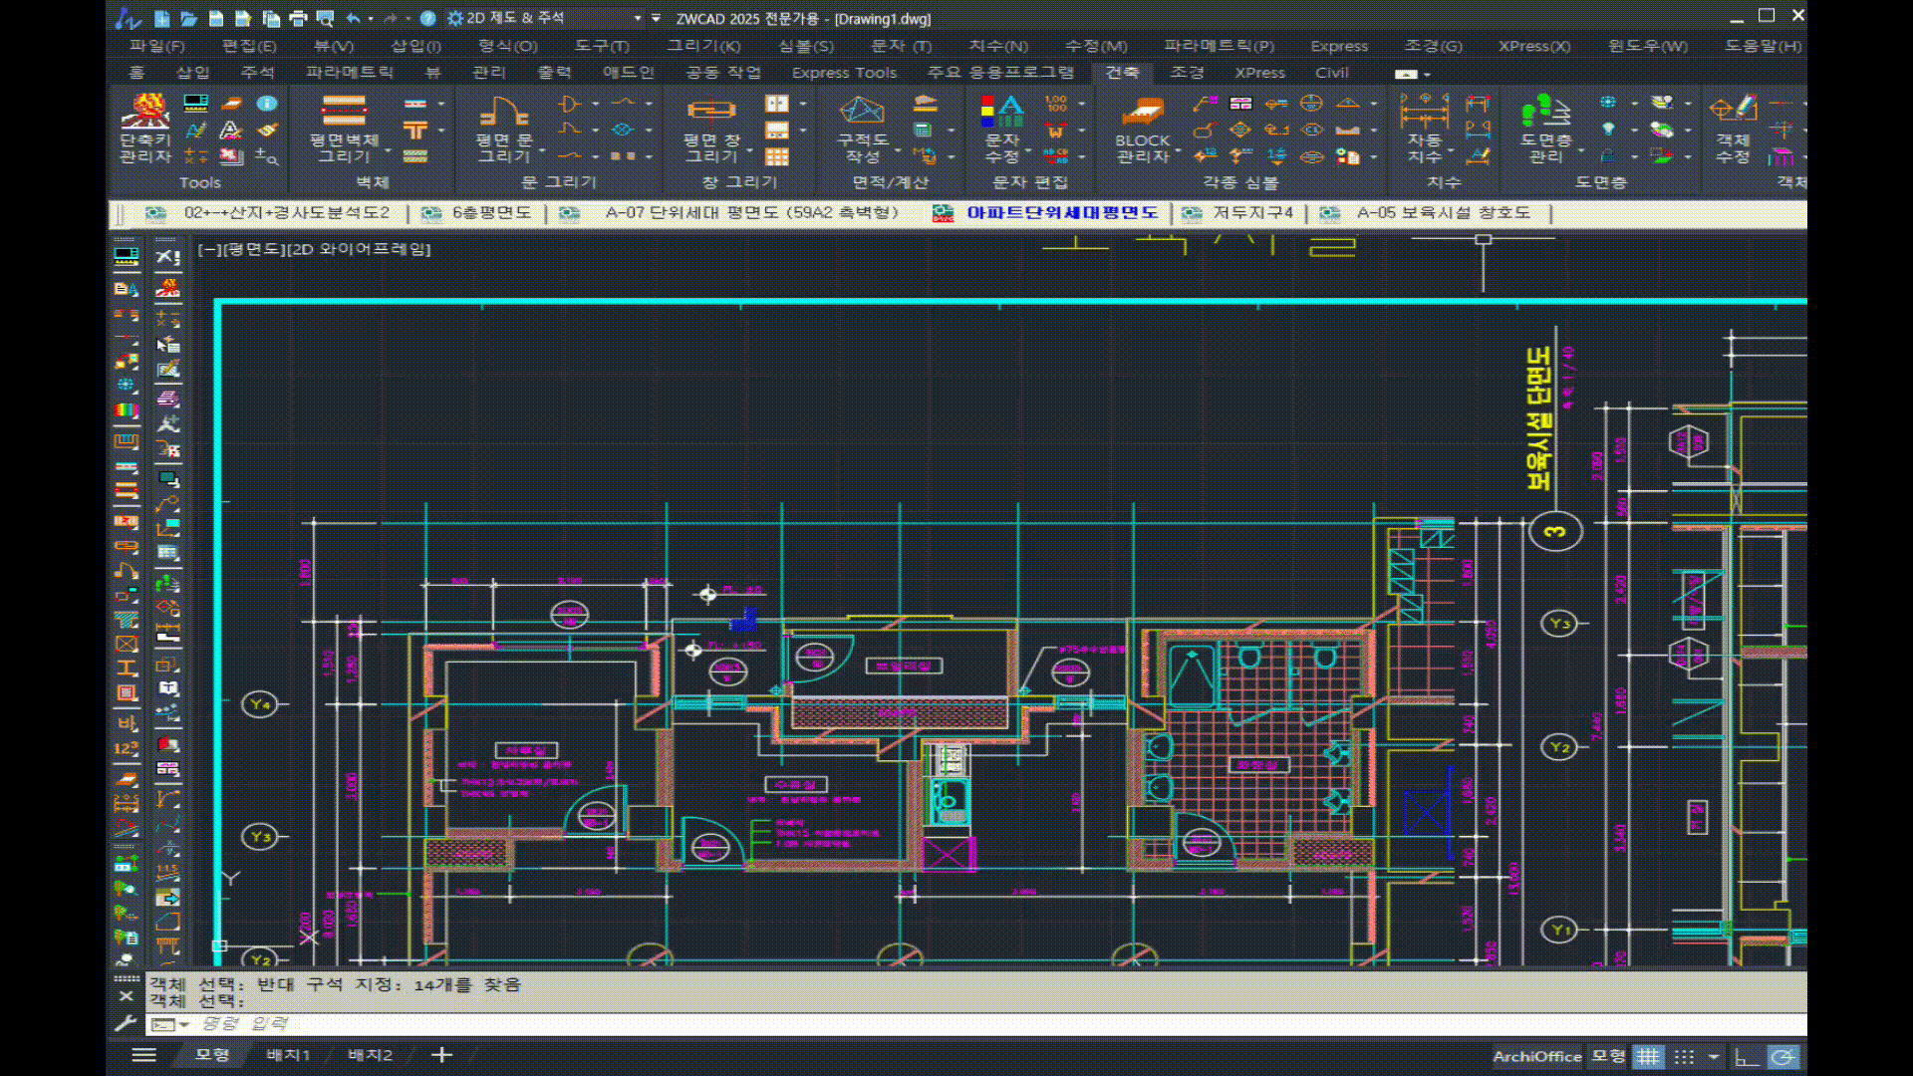Toggle grid display in status bar
1913x1076 pixels.
point(1649,1057)
